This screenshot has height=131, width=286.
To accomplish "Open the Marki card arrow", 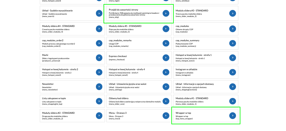I will point(99,58).
